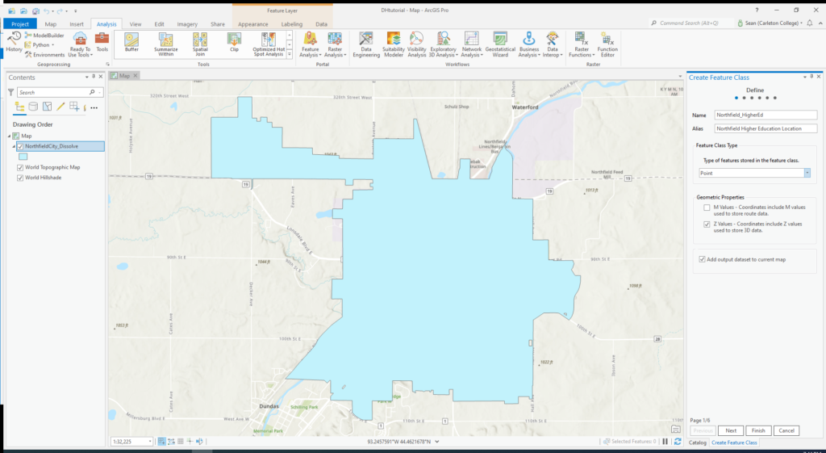Screen dimensions: 826x453
Task: Open the map scale dropdown
Action: coord(150,442)
